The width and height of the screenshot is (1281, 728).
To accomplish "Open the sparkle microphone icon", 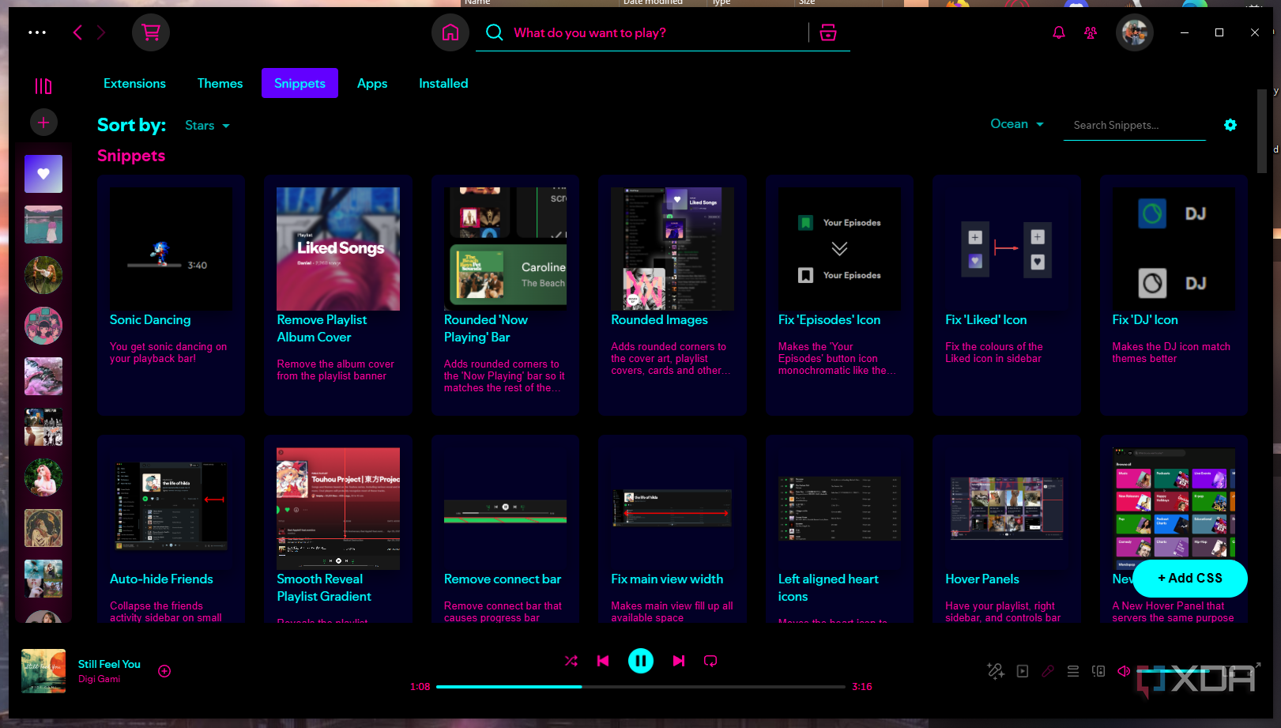I will (x=996, y=671).
